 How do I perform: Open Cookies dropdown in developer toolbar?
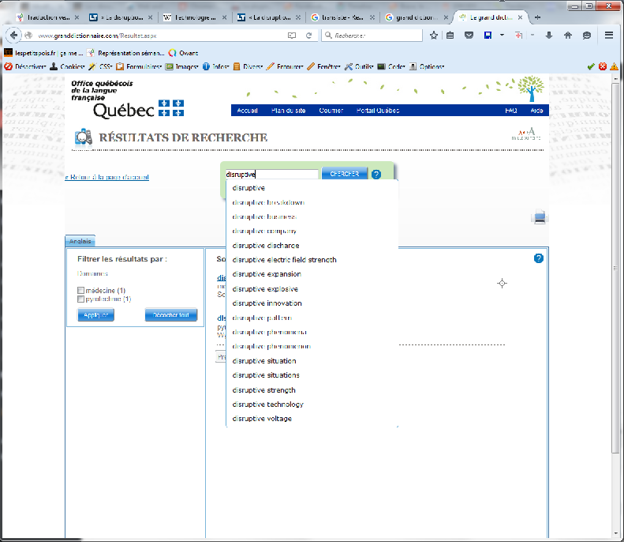[x=67, y=66]
